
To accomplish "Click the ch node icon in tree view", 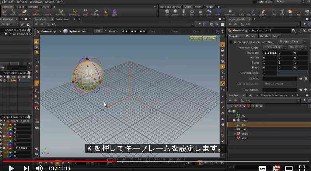I will [x=238, y=116].
